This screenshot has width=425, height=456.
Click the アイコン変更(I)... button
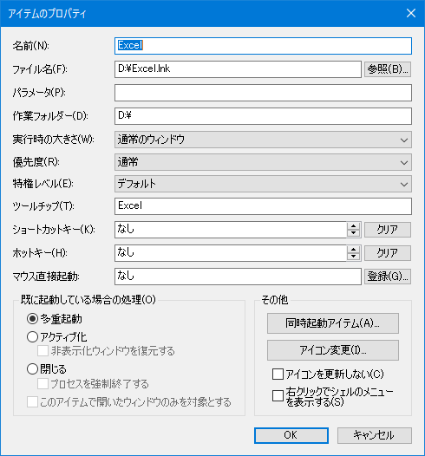(x=333, y=350)
